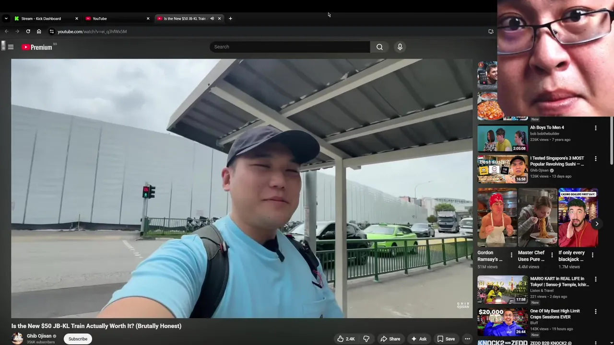Switch to the YouTube tab

pos(117,19)
